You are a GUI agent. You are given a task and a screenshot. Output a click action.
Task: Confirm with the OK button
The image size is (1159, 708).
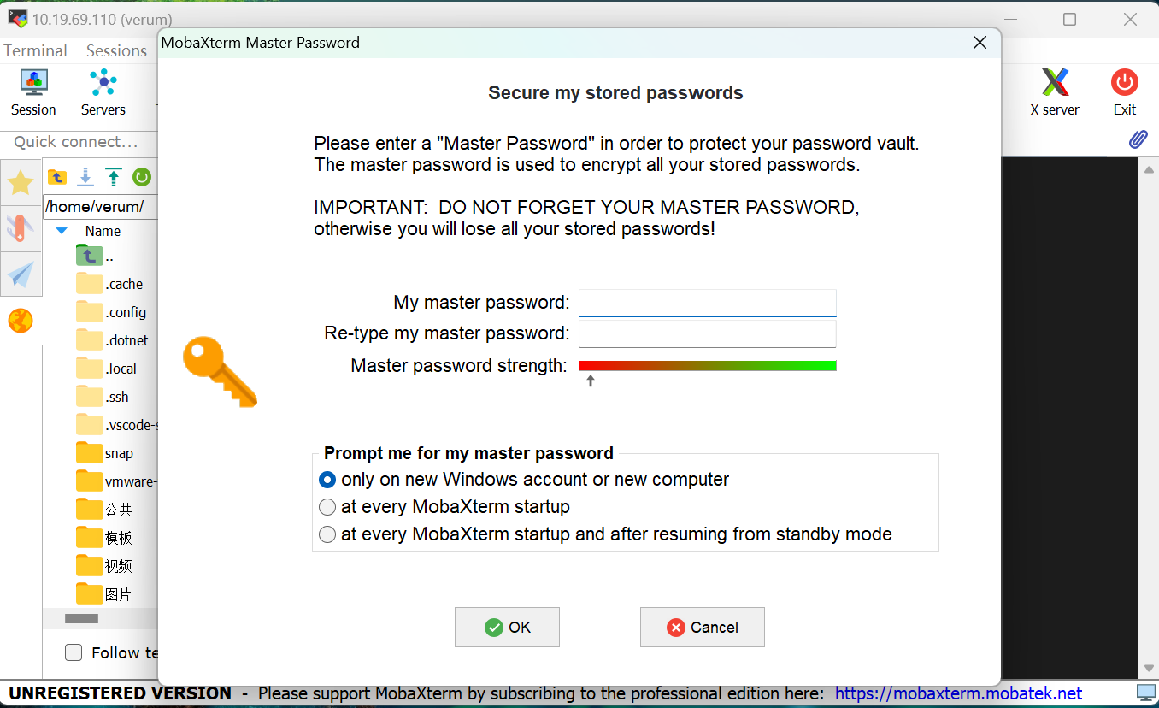click(x=507, y=628)
